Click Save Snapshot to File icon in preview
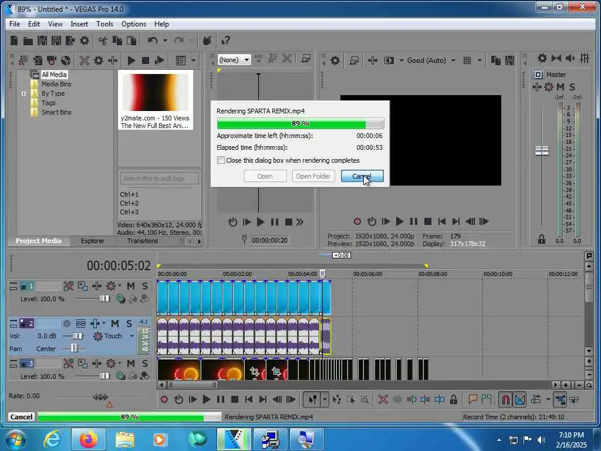Screen dimensions: 601x451 [510, 60]
